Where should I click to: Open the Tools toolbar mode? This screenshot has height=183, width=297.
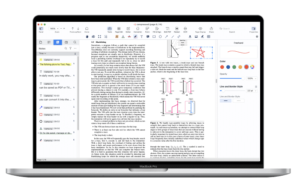110,29
